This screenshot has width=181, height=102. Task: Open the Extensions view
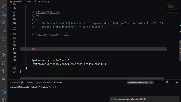click(4, 39)
